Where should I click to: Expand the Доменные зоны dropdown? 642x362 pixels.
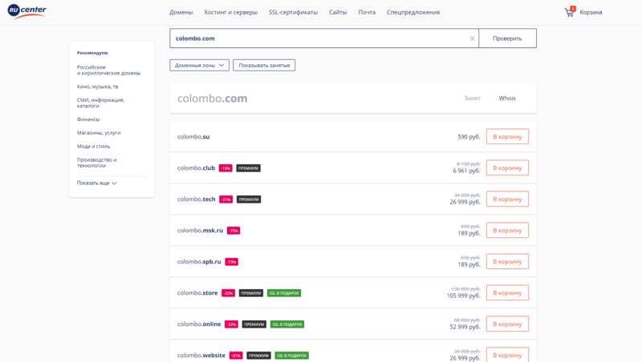(x=199, y=65)
